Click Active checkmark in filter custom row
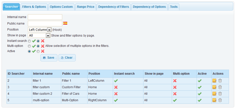 tap(200, 87)
